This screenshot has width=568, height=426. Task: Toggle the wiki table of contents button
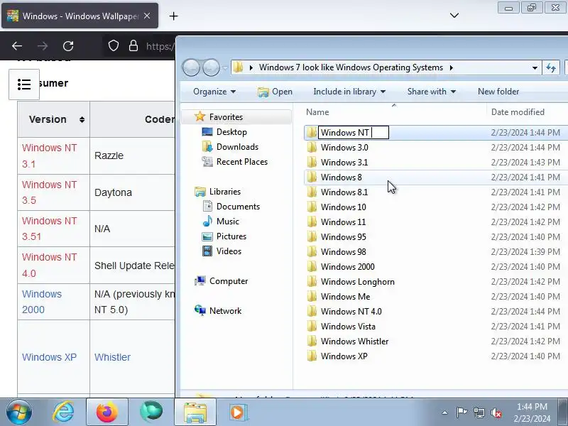[x=24, y=84]
